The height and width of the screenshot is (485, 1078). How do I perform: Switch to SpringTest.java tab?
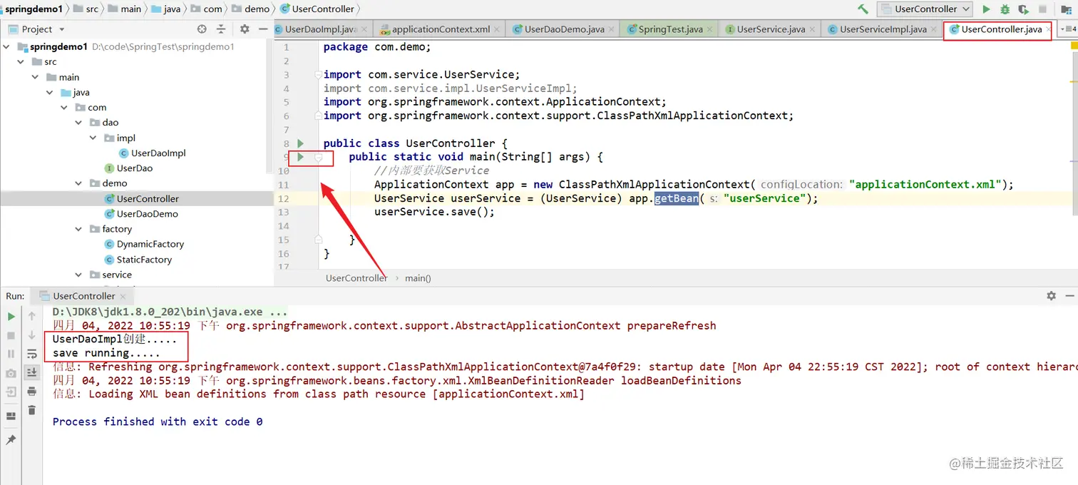670,29
